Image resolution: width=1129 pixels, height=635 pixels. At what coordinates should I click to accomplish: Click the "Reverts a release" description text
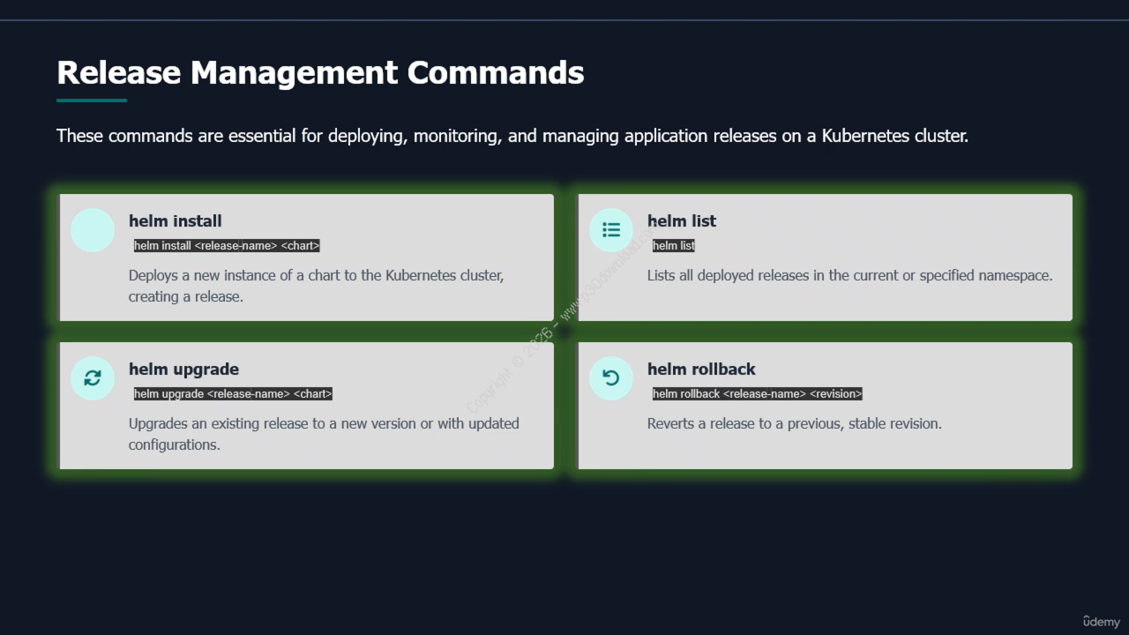tap(794, 423)
